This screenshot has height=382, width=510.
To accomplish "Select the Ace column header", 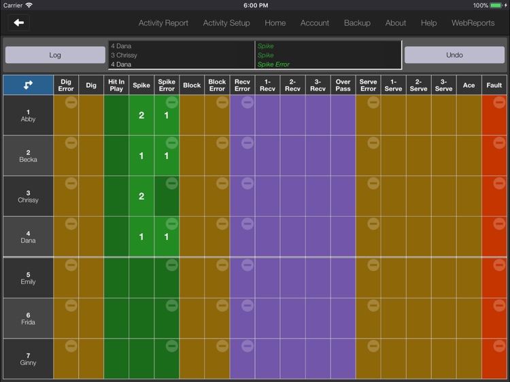I will coord(469,85).
